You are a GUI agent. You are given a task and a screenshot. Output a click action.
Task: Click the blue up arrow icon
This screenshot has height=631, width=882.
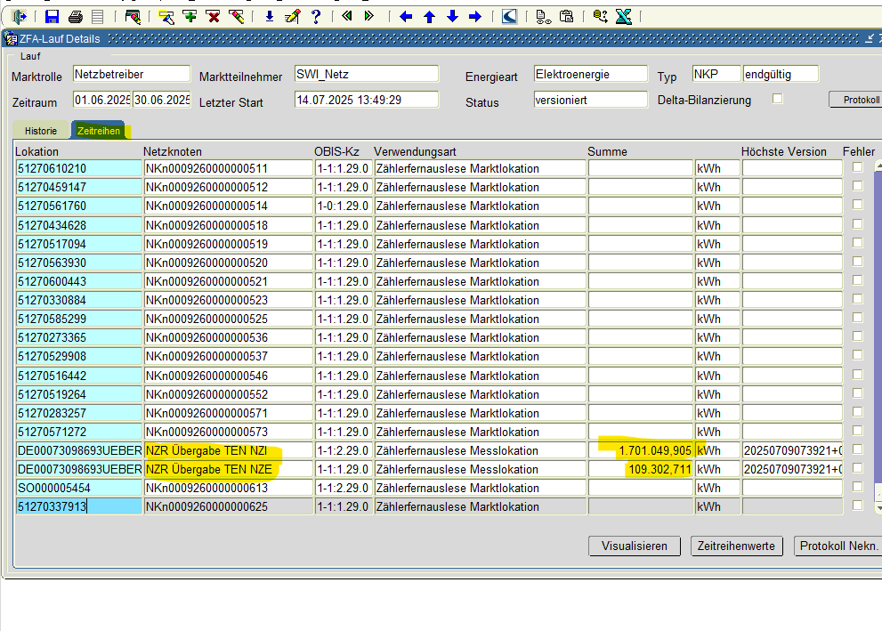pyautogui.click(x=429, y=16)
